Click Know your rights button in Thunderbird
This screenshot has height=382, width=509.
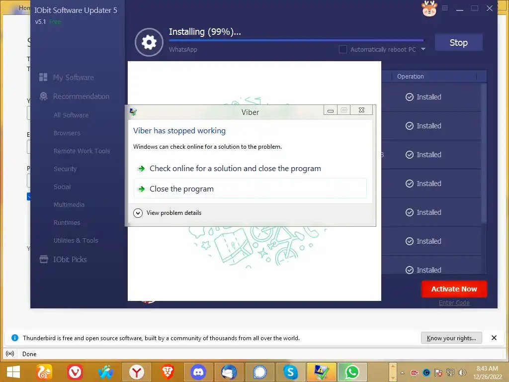click(451, 338)
